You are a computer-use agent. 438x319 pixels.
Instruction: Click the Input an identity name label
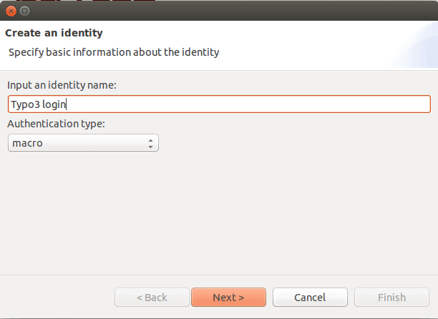[62, 85]
